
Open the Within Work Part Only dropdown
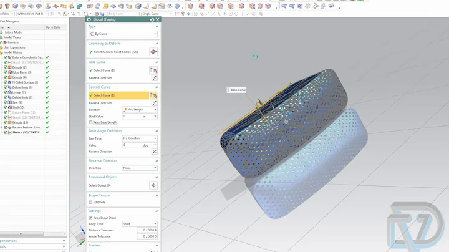pyautogui.click(x=32, y=14)
